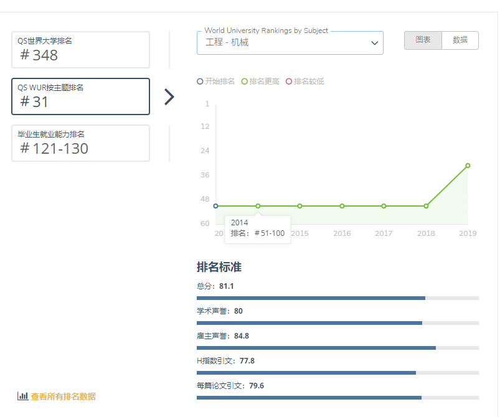
Task: Switch to 图表 chart view
Action: tap(423, 40)
